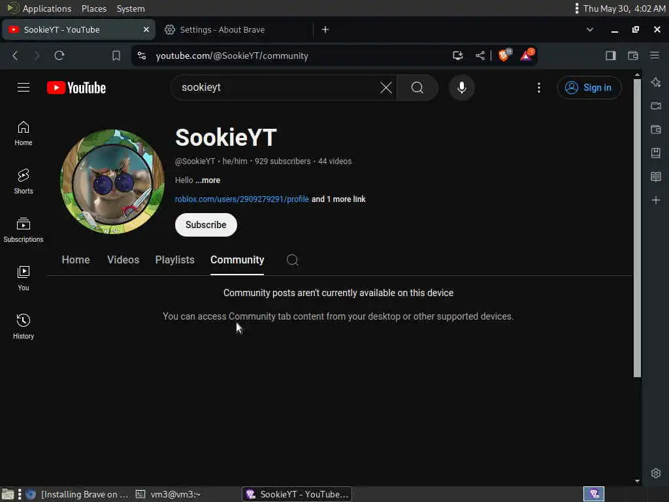
Task: Open the Places menu
Action: coord(94,8)
